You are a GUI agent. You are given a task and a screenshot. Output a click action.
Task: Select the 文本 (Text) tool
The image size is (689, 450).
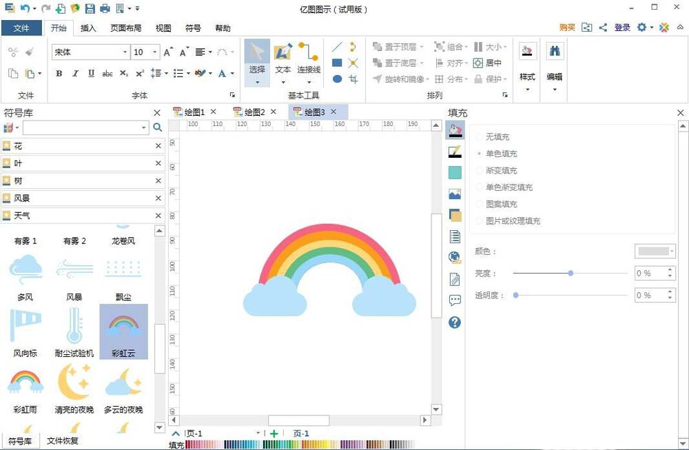(282, 62)
